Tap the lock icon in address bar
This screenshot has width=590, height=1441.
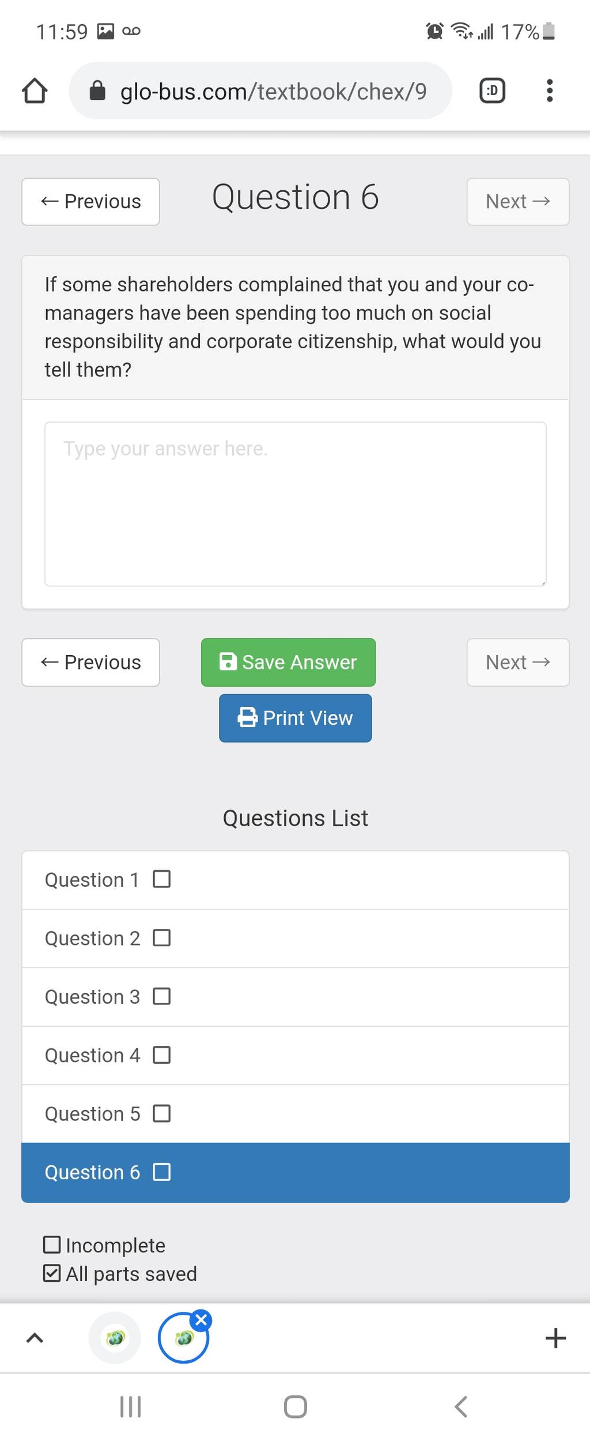coord(97,91)
